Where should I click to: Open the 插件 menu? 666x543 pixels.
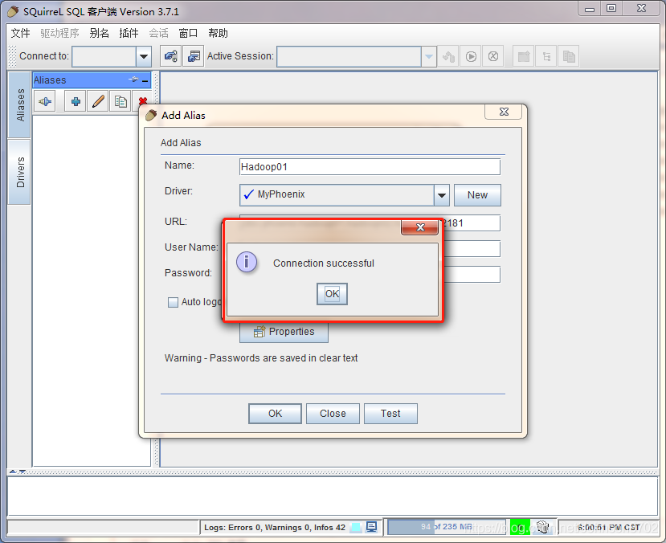(129, 33)
